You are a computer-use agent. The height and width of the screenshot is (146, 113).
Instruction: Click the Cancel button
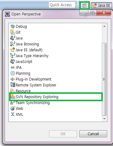point(93,134)
